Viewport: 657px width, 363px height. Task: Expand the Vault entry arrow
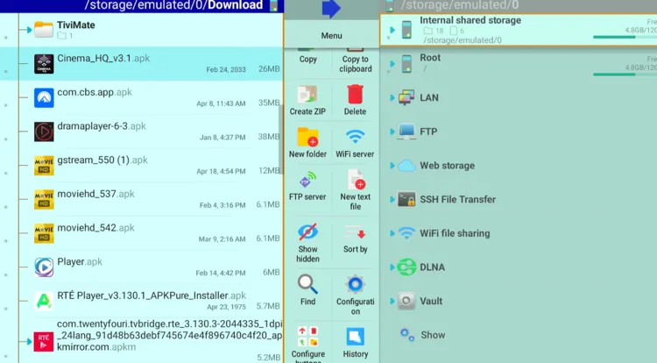coord(392,301)
